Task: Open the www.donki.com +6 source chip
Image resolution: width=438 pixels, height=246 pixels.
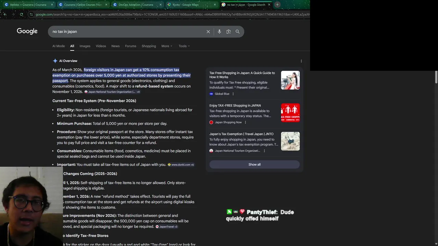Action: click(181, 165)
